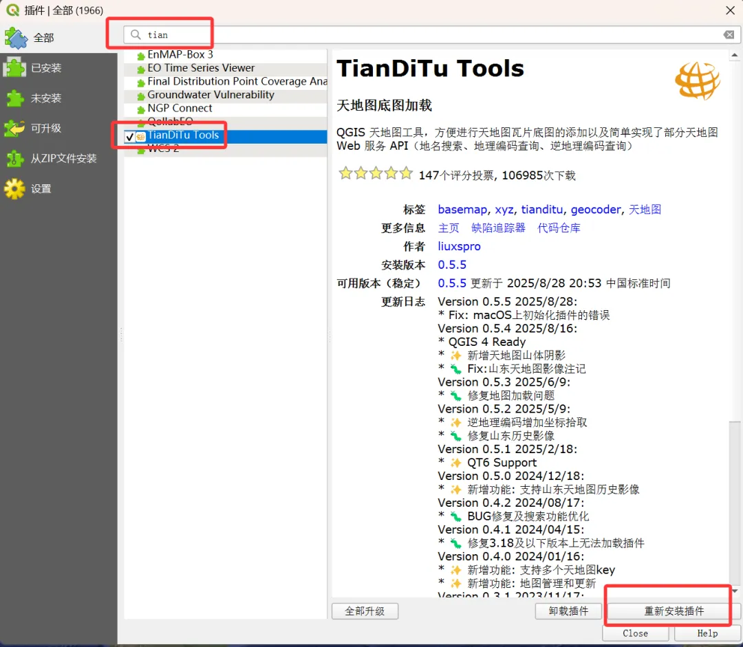Click the yellow gear icon beside 设置
The width and height of the screenshot is (743, 647).
coord(14,188)
